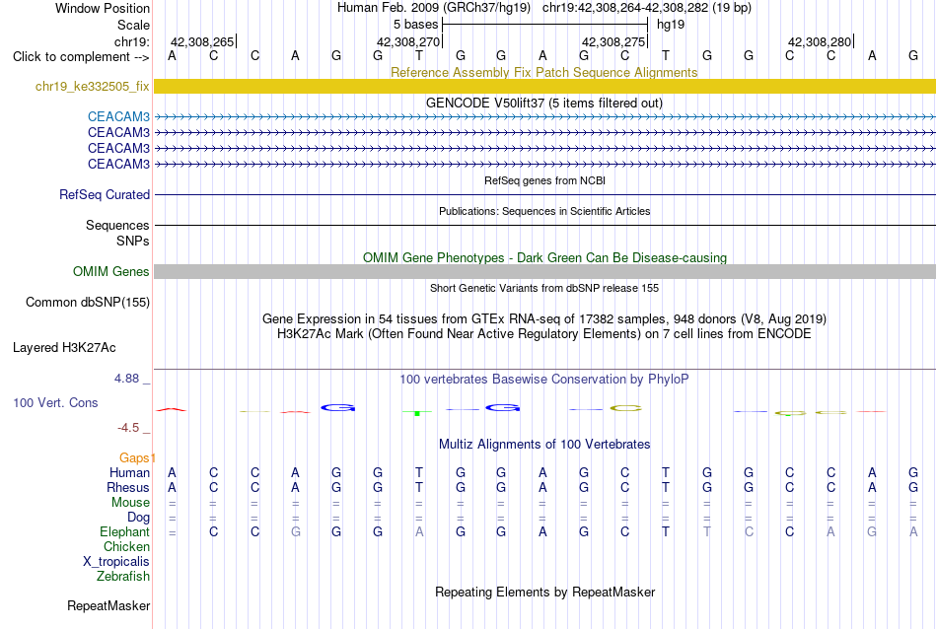Click the orange Gaps label
The height and width of the screenshot is (629, 937).
click(x=134, y=458)
